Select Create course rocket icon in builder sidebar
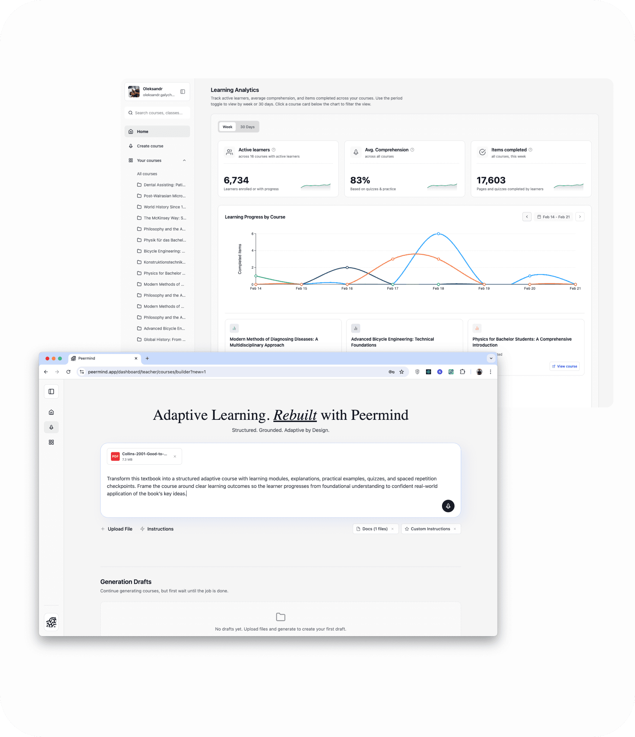The width and height of the screenshot is (635, 737). point(51,427)
